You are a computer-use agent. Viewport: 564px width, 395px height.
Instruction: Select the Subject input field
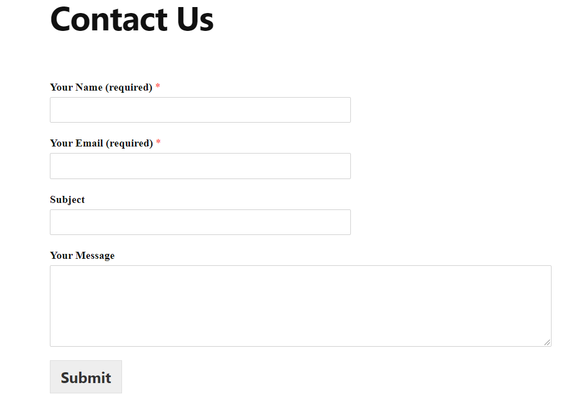pyautogui.click(x=200, y=222)
